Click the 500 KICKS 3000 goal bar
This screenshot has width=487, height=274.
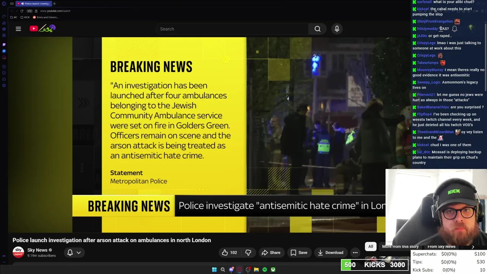375,265
